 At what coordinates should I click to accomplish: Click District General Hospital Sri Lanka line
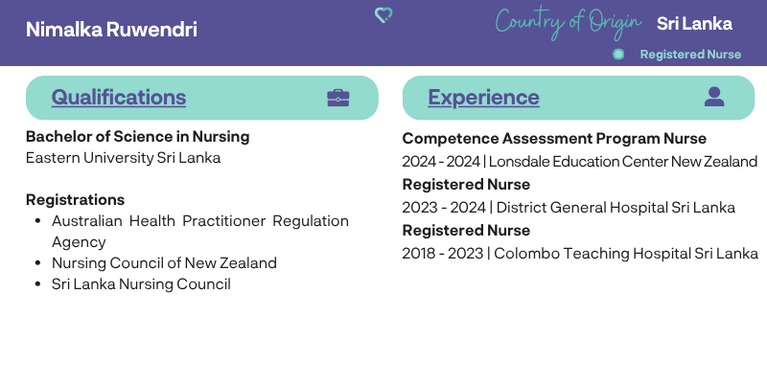[x=569, y=207]
